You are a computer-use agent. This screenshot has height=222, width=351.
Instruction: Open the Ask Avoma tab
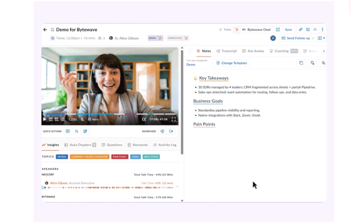[x=253, y=51]
